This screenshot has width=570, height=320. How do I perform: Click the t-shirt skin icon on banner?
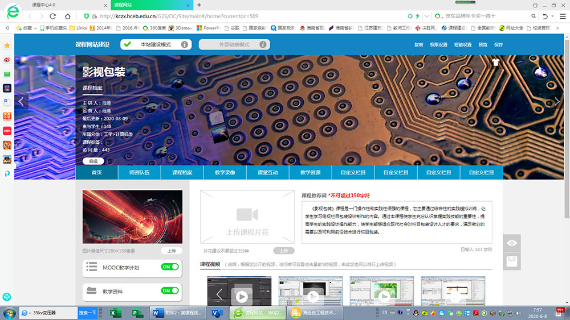pyautogui.click(x=495, y=63)
